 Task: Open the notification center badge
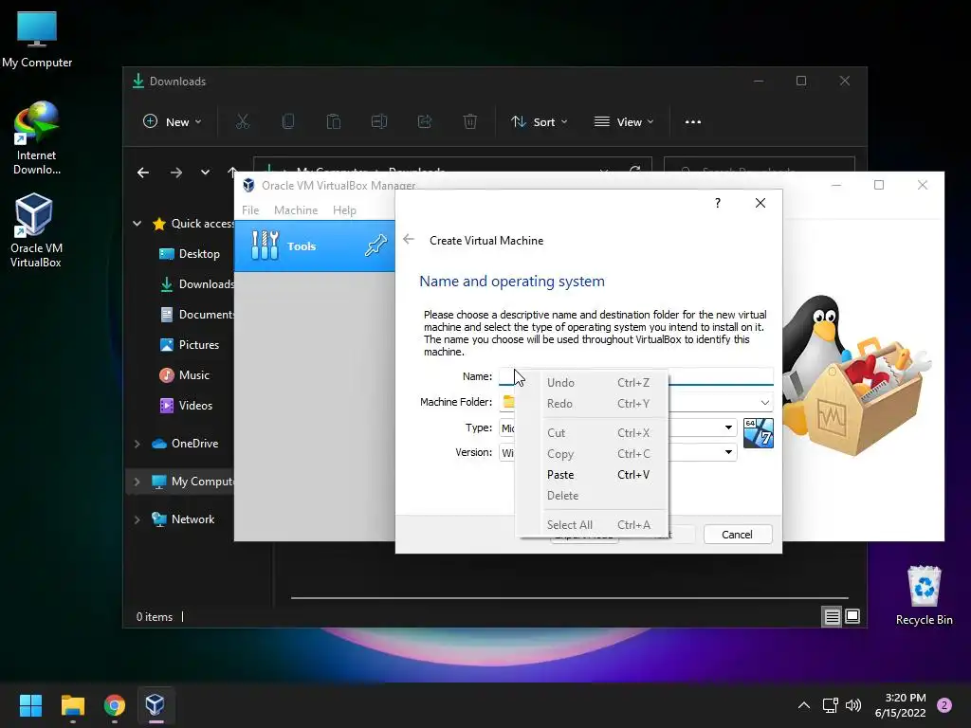click(944, 705)
